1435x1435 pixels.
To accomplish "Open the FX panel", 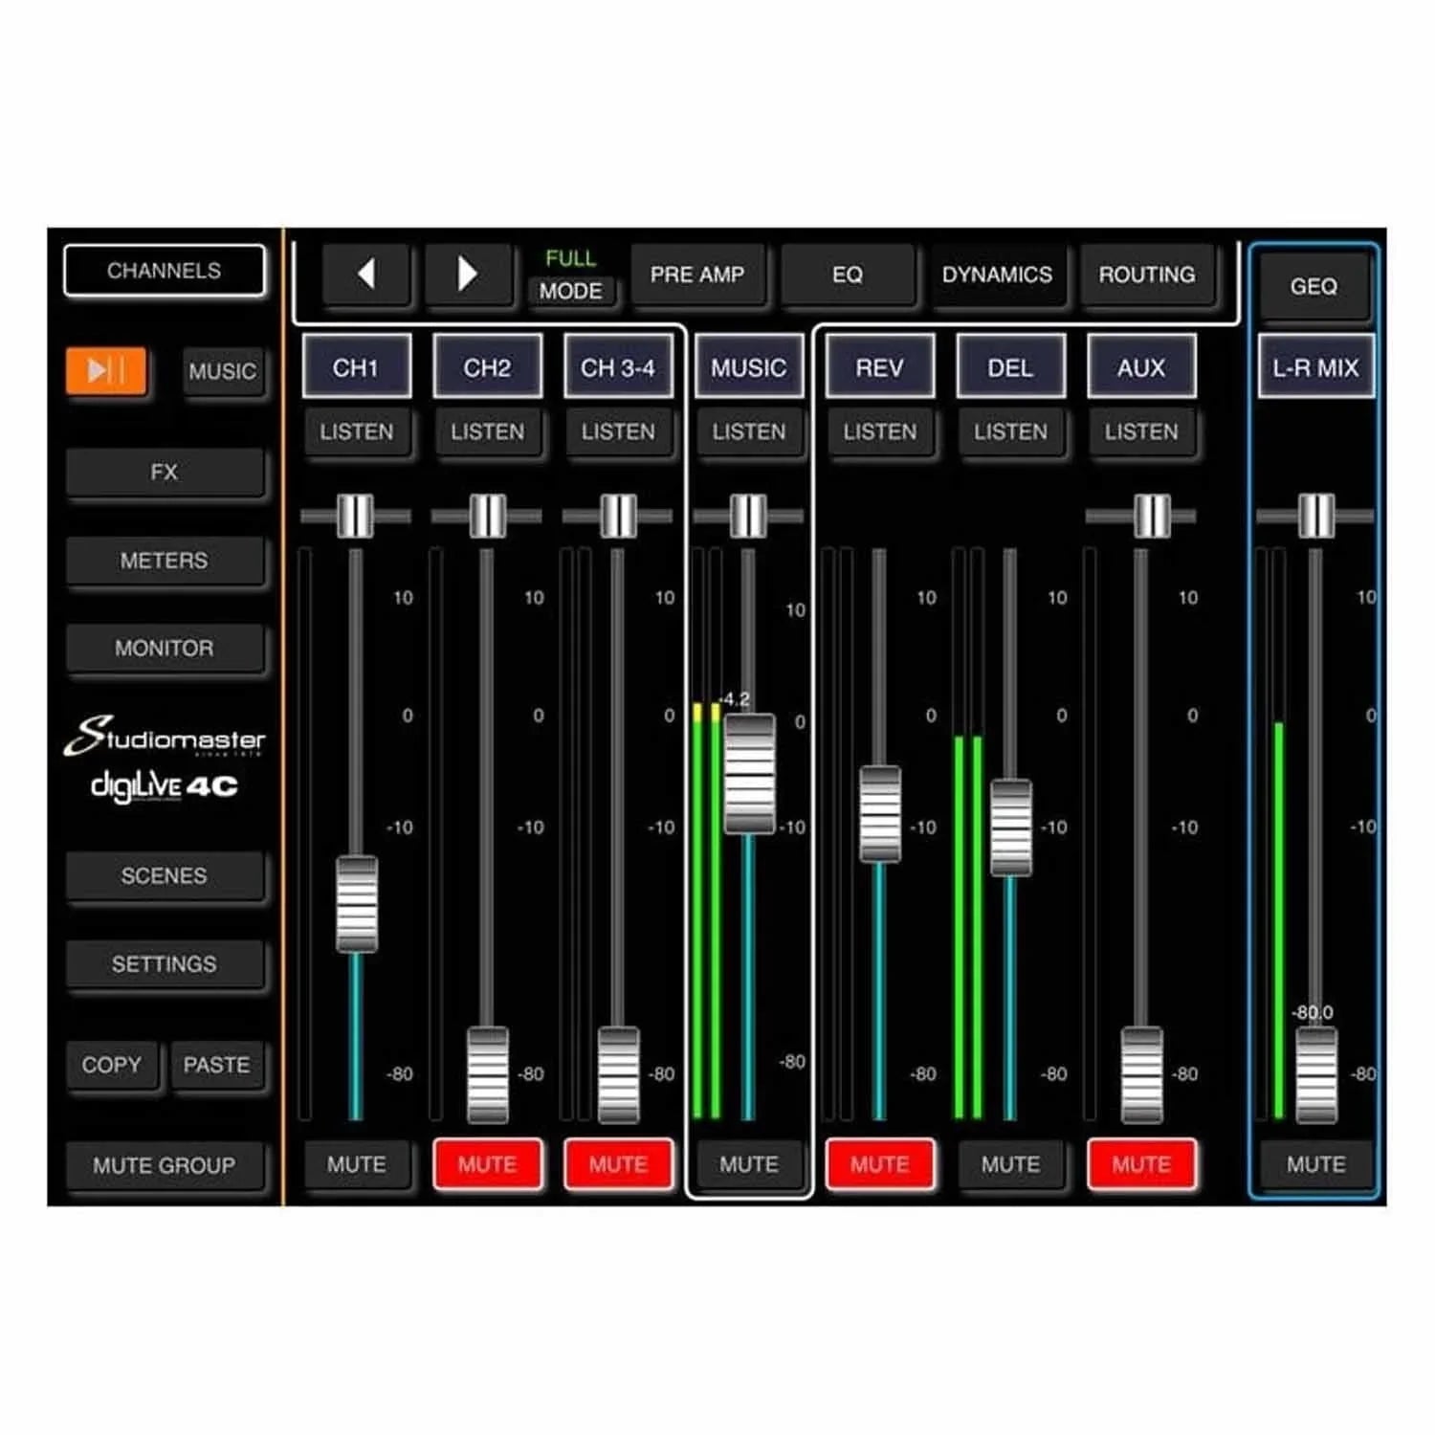I will (165, 472).
